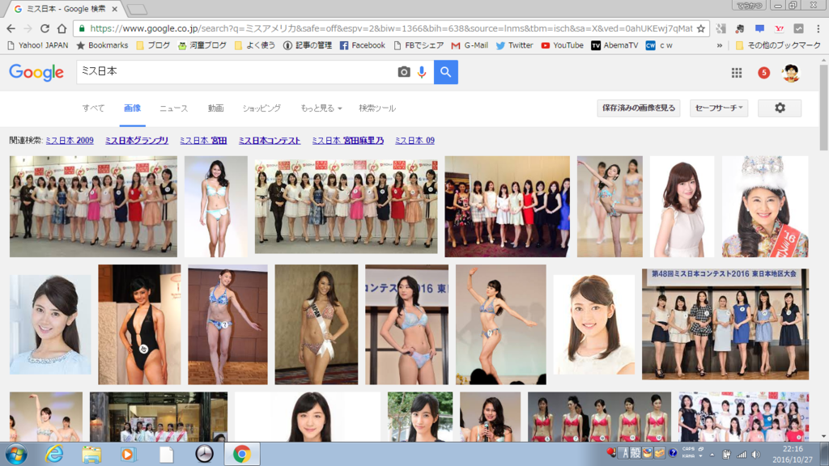
Task: Open 検索ツール options
Action: tap(377, 108)
